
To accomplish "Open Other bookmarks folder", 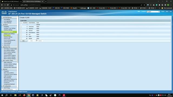I will pyautogui.click(x=167, y=8).
